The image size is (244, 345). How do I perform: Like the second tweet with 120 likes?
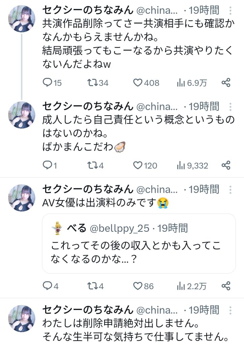(138, 165)
